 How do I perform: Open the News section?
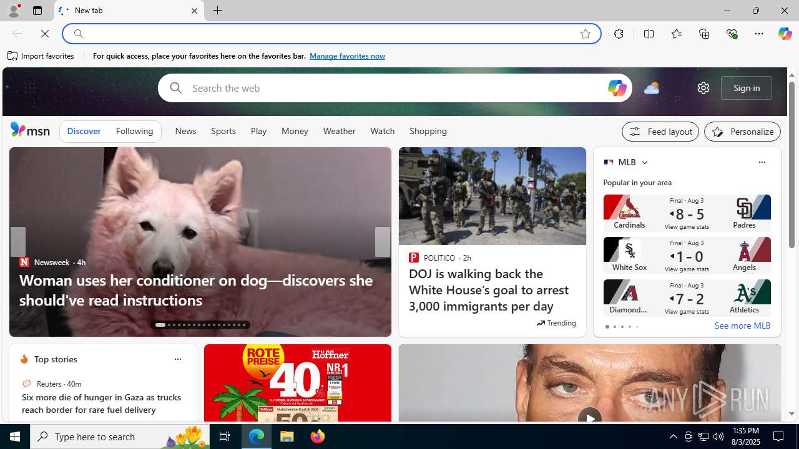pos(185,132)
